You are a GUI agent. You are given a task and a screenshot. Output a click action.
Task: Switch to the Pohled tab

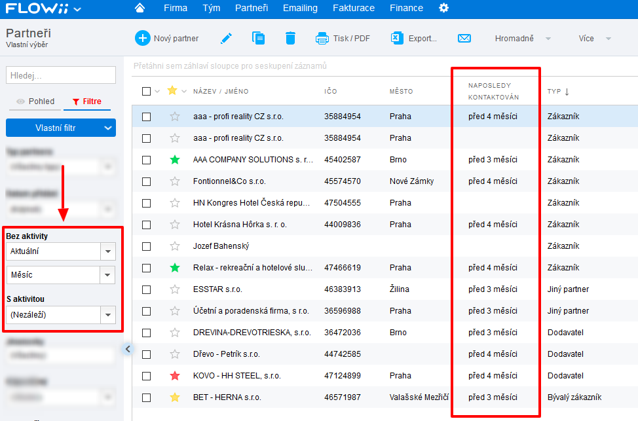35,101
